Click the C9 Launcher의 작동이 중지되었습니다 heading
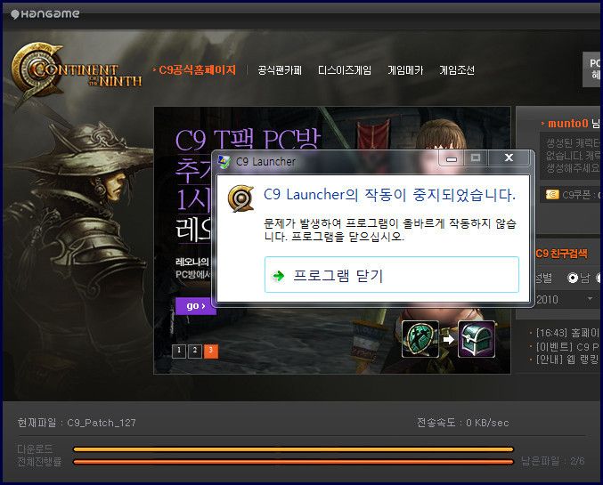 pos(389,195)
